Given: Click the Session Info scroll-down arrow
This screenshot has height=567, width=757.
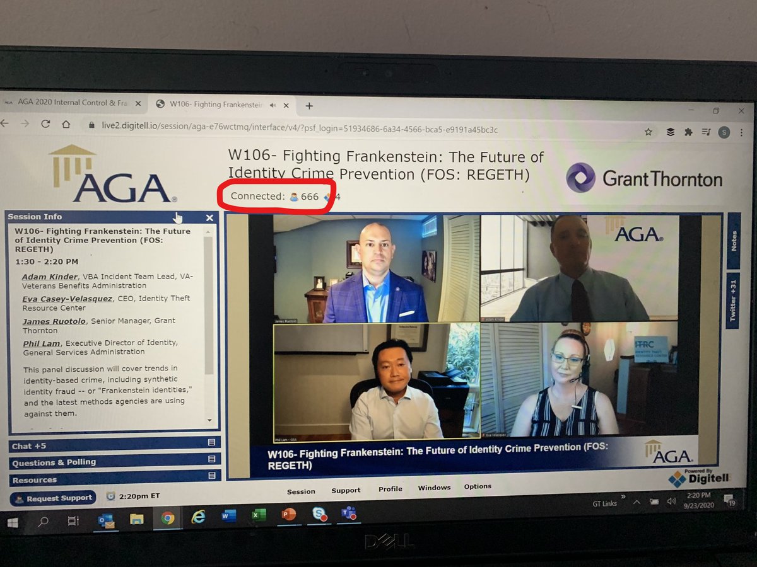Looking at the screenshot, I should pyautogui.click(x=209, y=420).
